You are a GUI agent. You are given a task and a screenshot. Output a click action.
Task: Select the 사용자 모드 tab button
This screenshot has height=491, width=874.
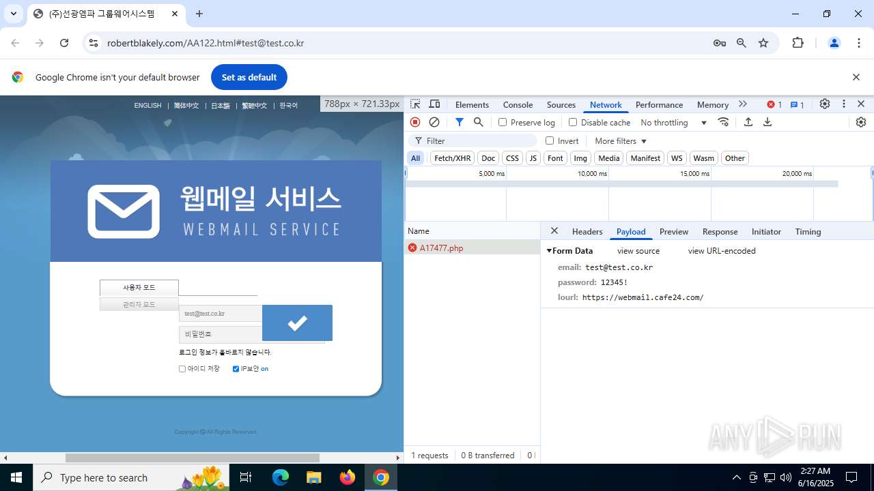(x=139, y=288)
